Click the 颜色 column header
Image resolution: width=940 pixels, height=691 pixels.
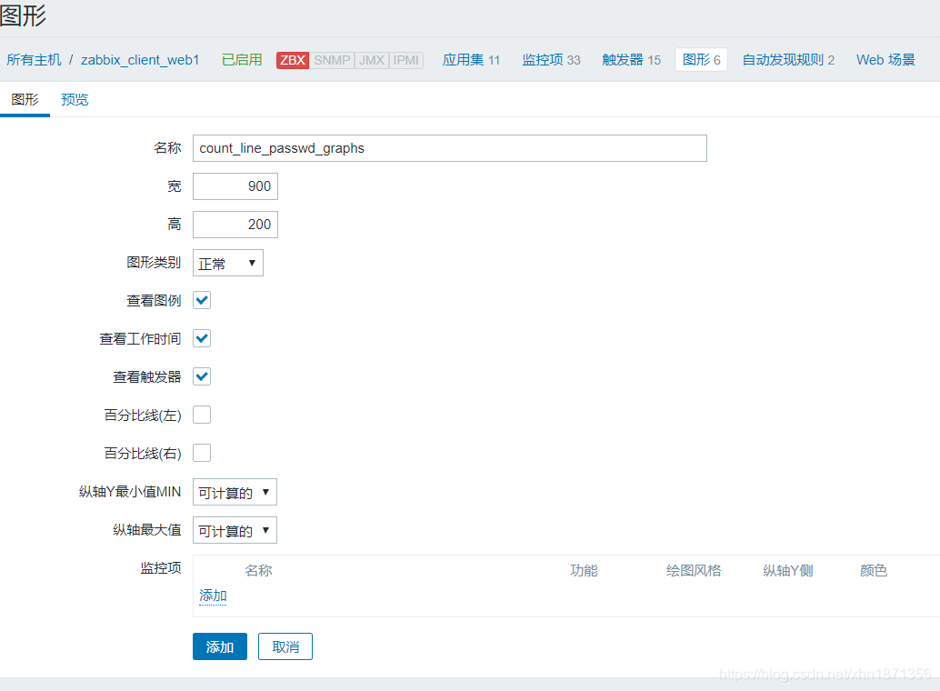874,570
